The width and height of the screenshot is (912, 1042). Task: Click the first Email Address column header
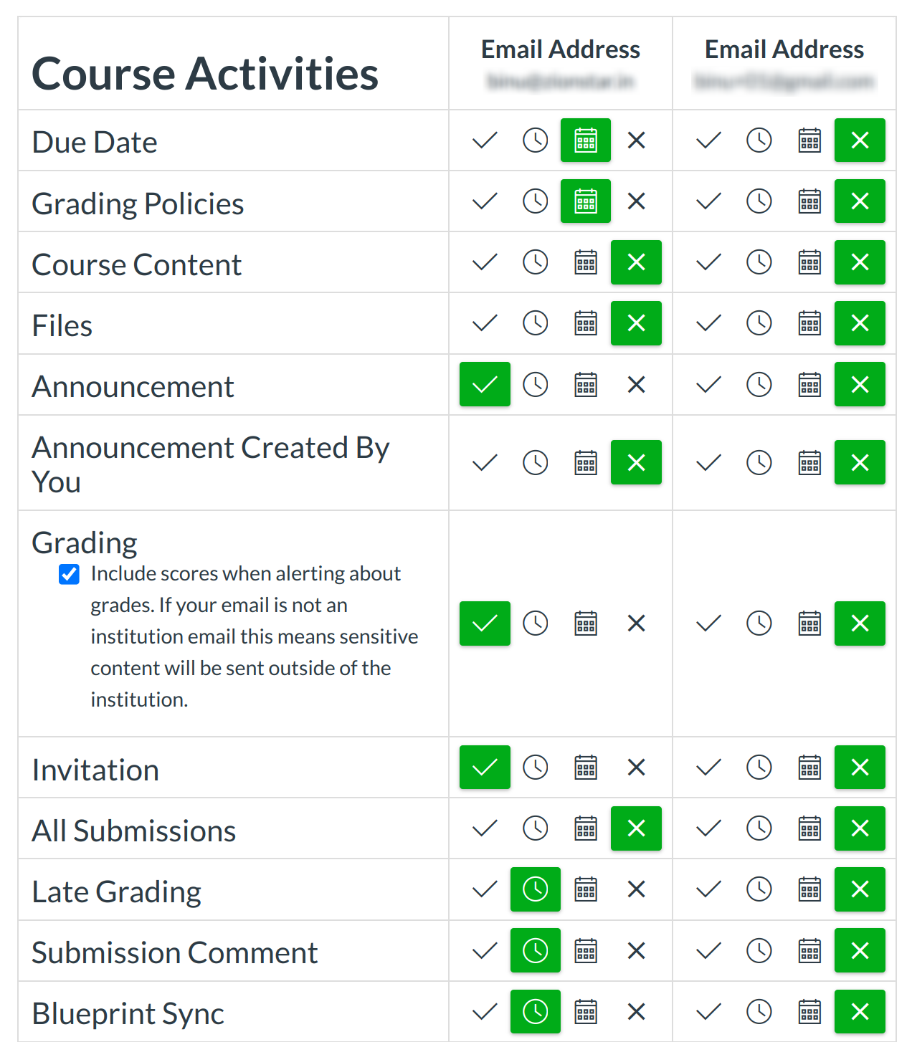[560, 49]
